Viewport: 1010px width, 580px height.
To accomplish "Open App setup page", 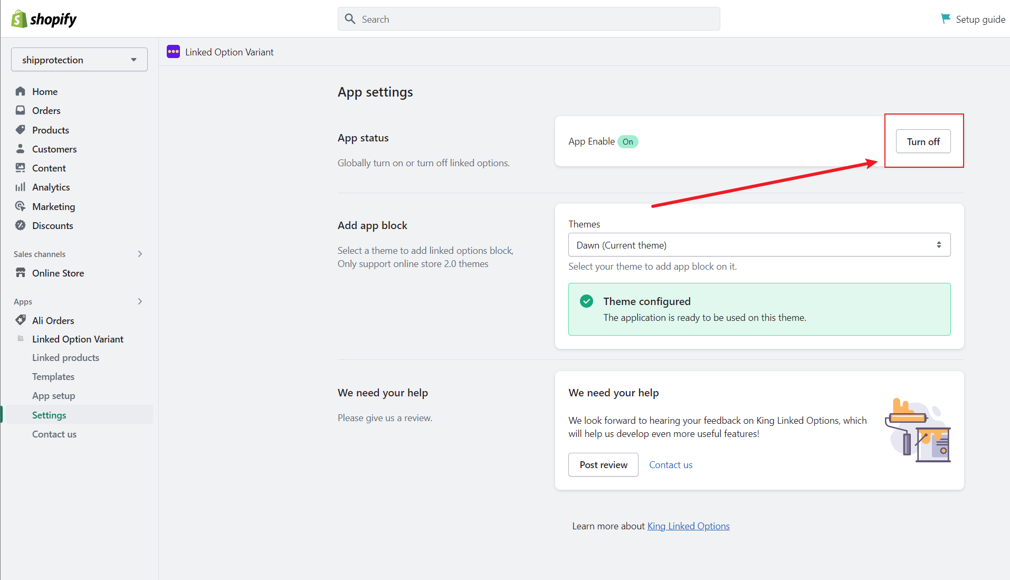I will 53,396.
